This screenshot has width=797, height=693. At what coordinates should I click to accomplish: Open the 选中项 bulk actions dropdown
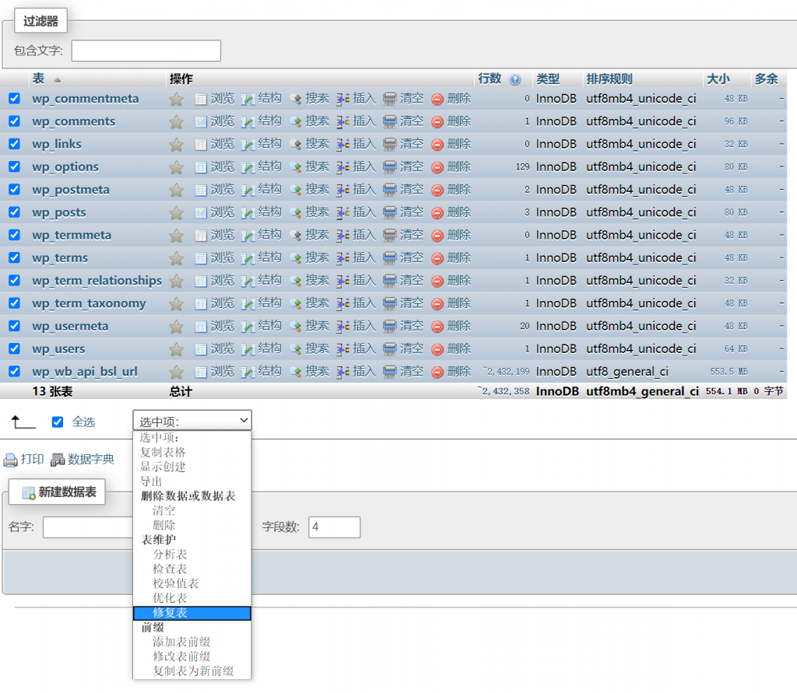191,420
